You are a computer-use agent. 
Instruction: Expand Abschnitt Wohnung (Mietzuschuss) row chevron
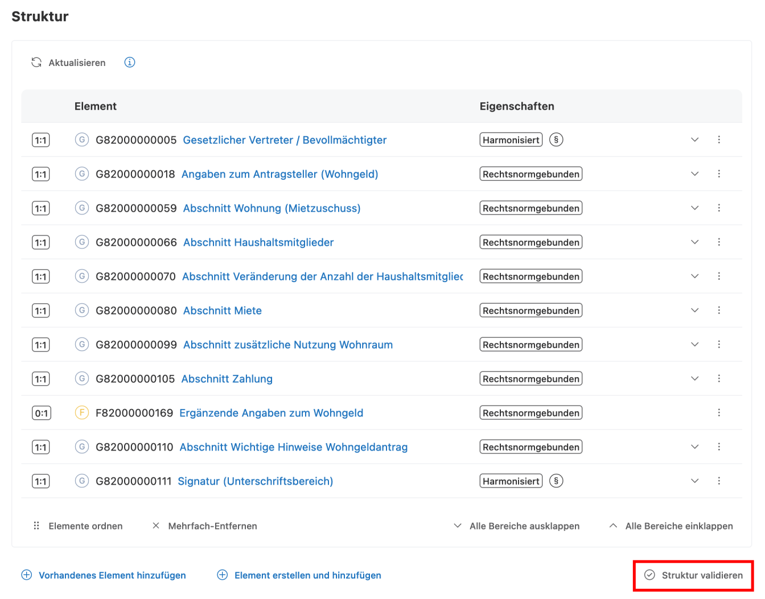point(694,208)
